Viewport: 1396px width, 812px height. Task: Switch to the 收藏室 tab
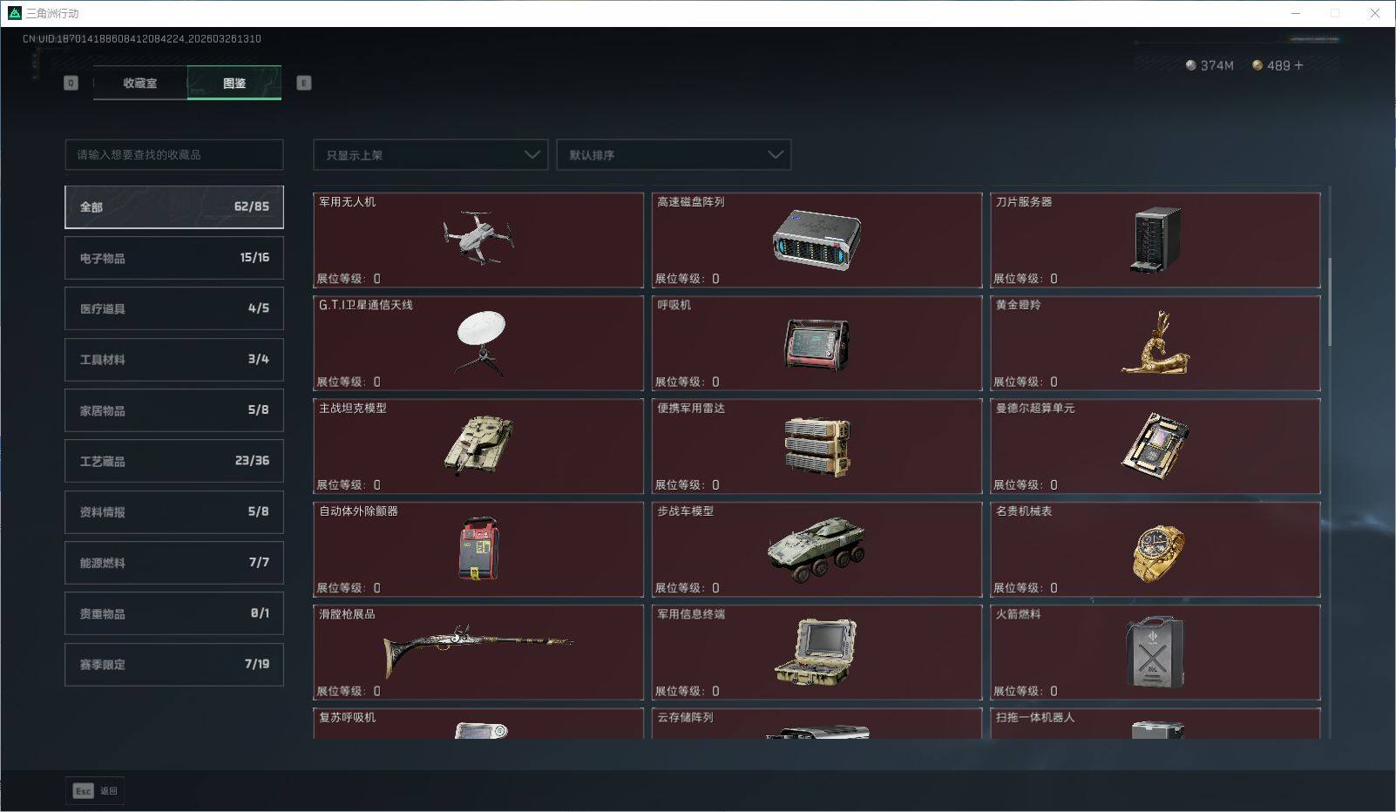(x=139, y=83)
